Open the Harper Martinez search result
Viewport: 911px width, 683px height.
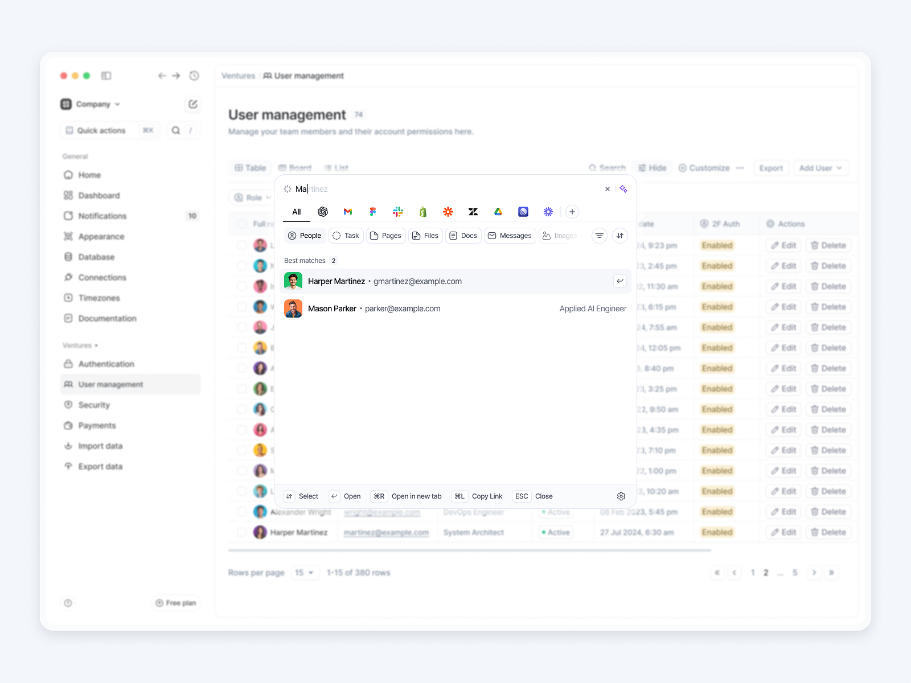(455, 281)
